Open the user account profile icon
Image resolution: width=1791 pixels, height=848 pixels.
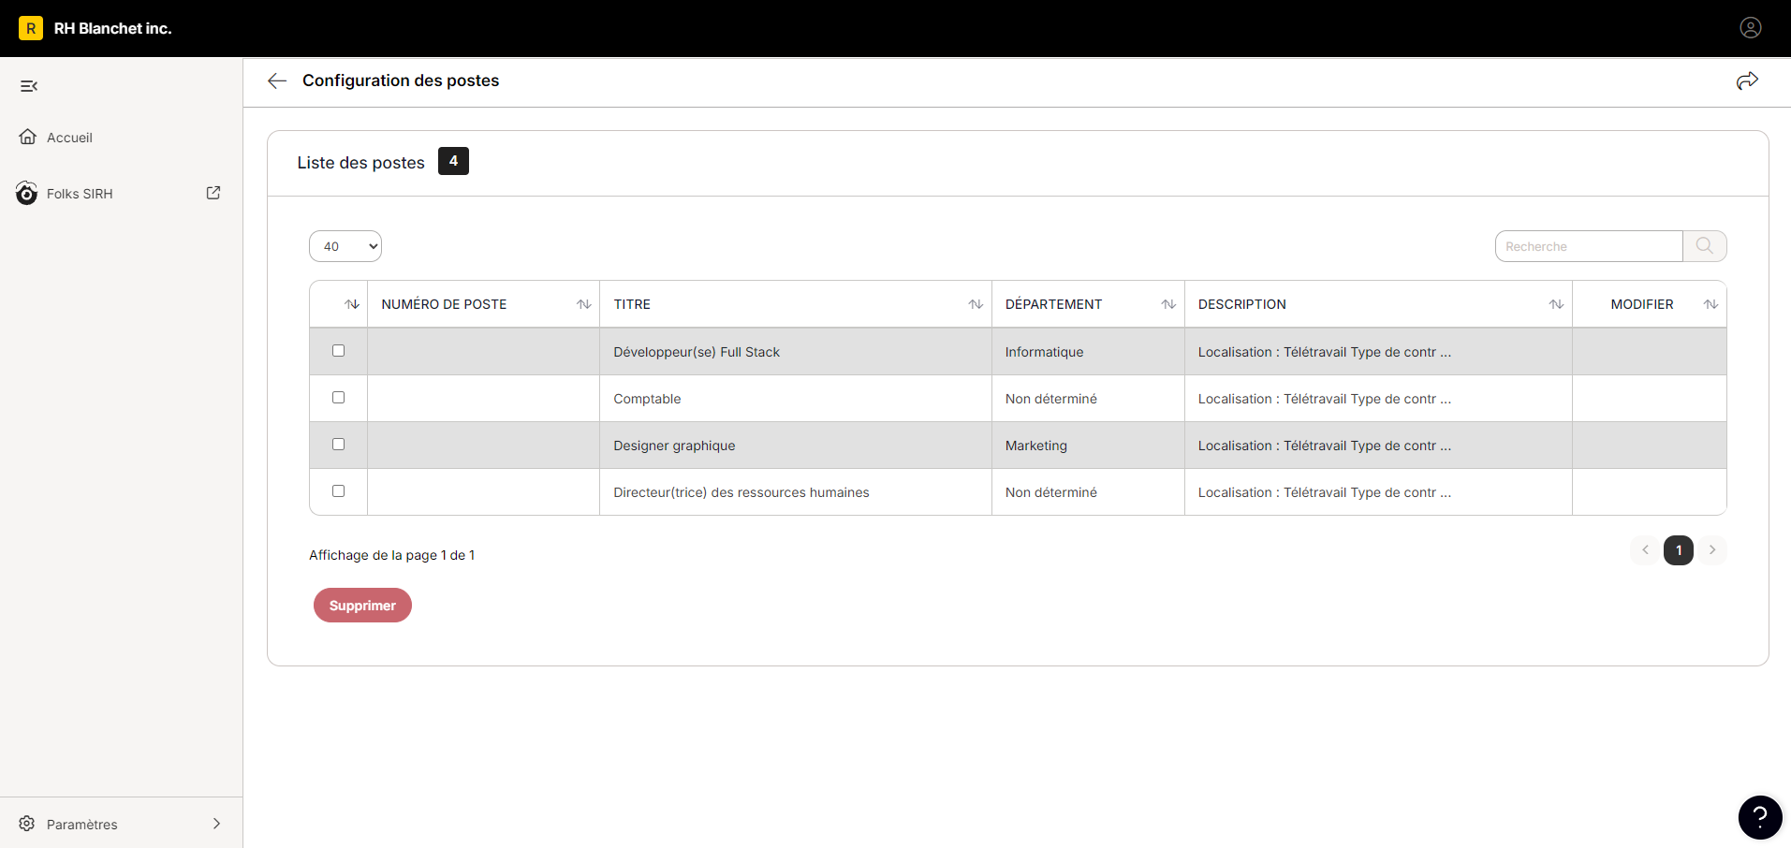point(1751,28)
